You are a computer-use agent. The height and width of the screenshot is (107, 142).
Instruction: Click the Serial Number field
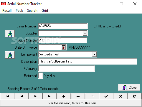(x=63, y=26)
